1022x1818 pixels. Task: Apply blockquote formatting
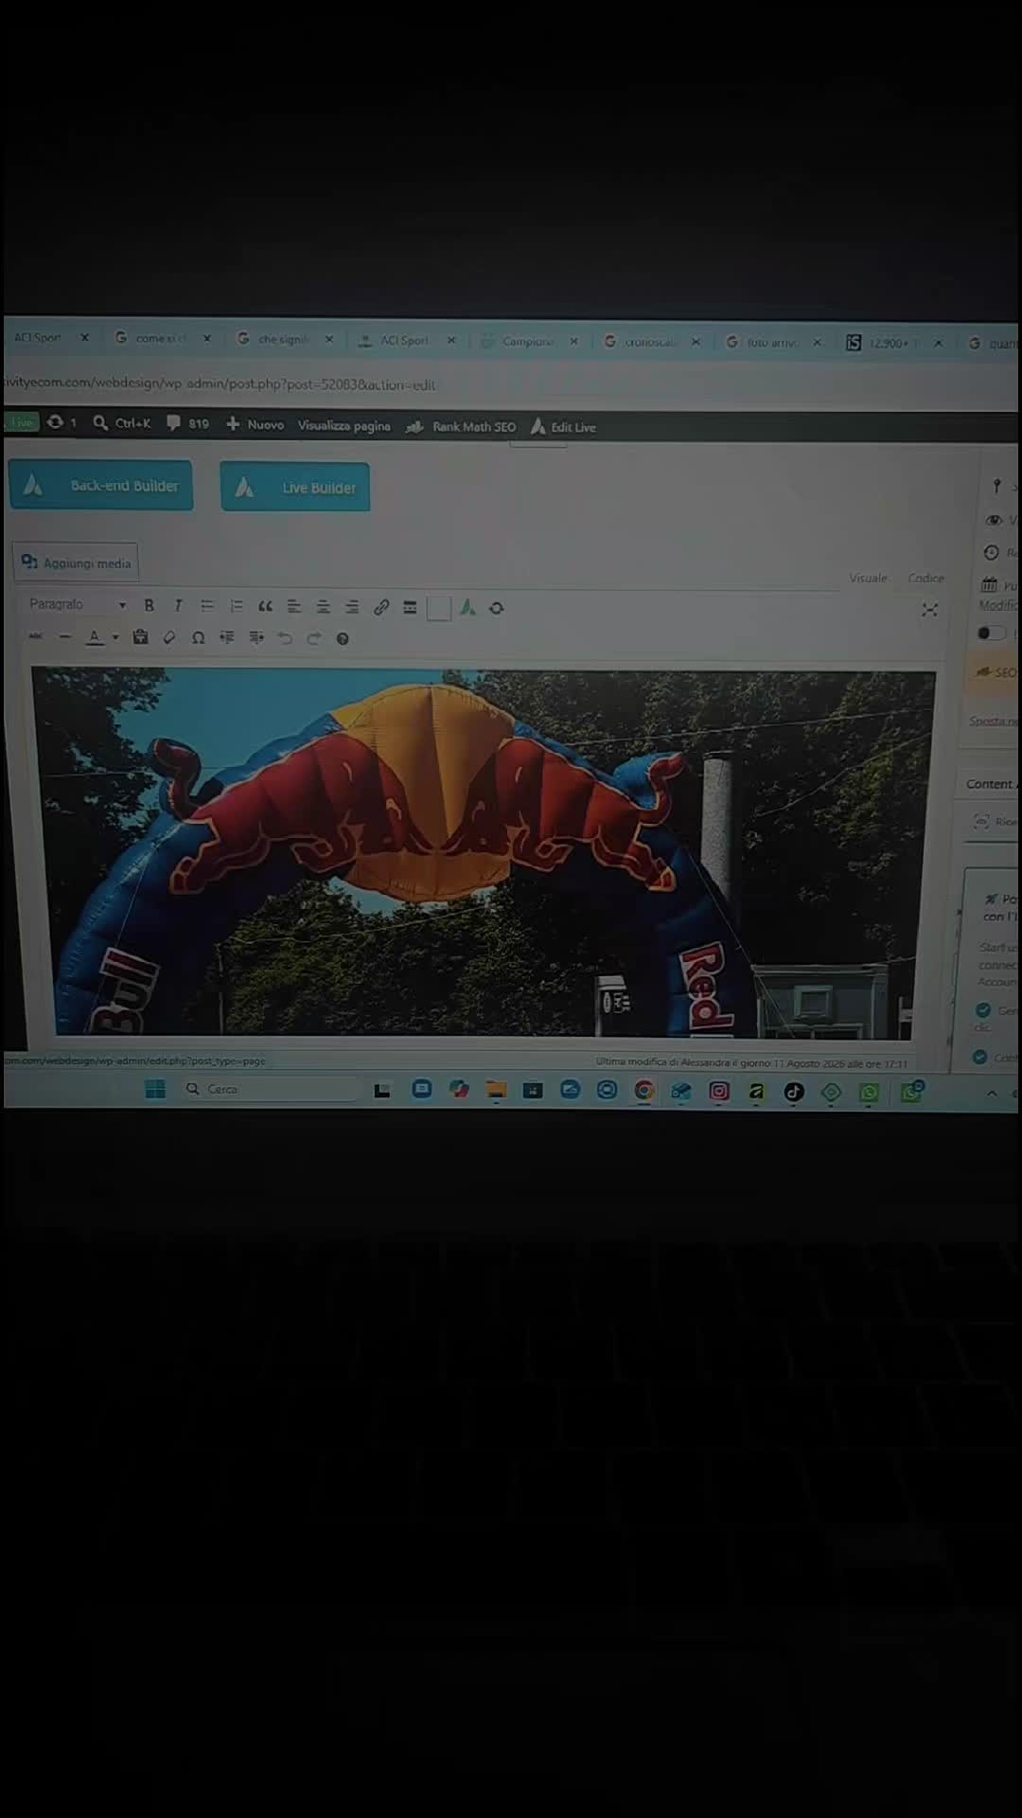(265, 606)
